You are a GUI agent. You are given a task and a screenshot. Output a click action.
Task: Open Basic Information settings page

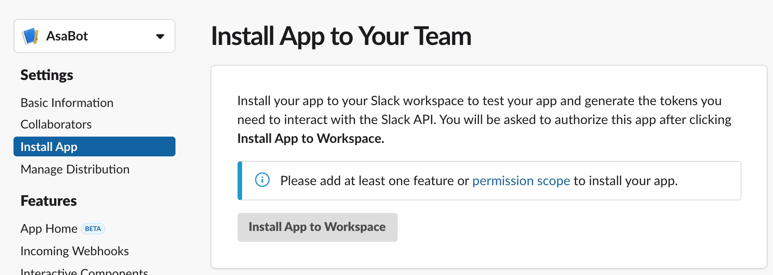(x=67, y=103)
